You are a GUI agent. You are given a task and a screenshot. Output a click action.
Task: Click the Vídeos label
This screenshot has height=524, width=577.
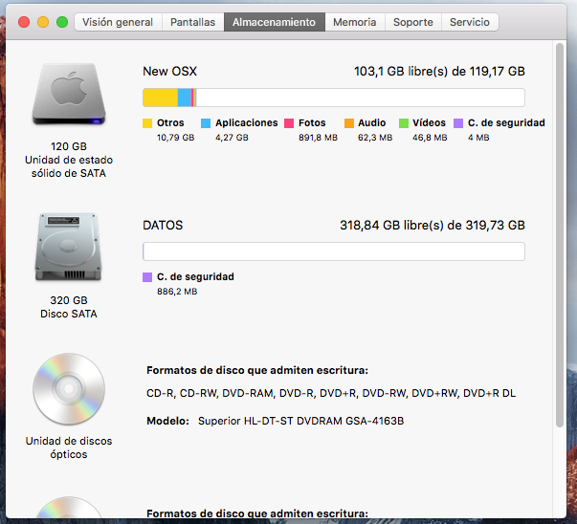[x=429, y=122]
